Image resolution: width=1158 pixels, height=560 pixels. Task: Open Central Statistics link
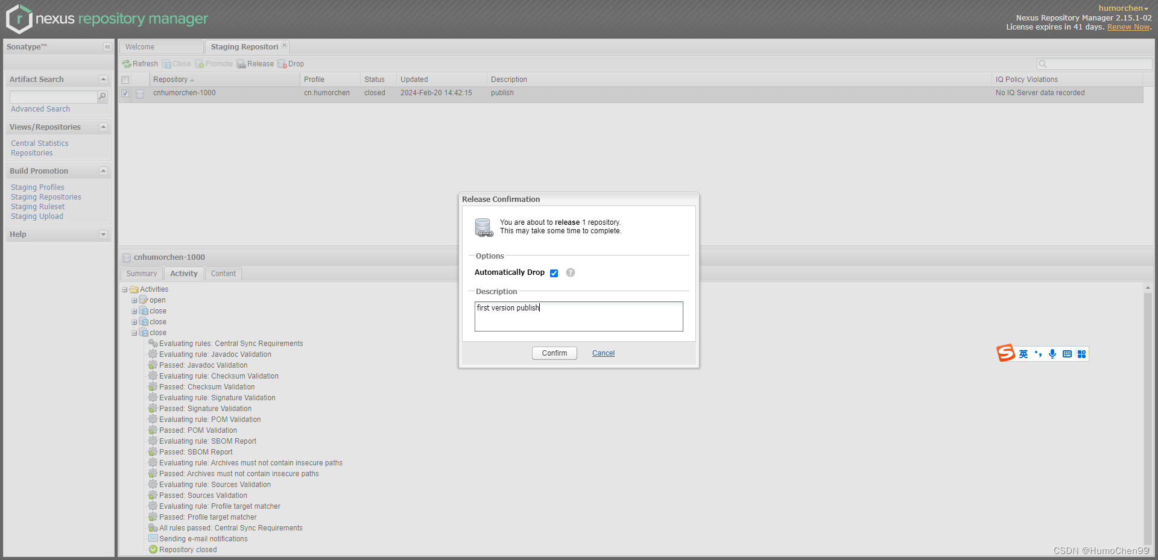[x=40, y=143]
